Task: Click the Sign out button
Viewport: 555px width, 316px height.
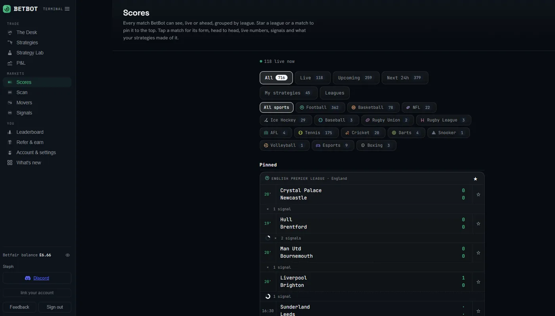Action: pos(55,307)
